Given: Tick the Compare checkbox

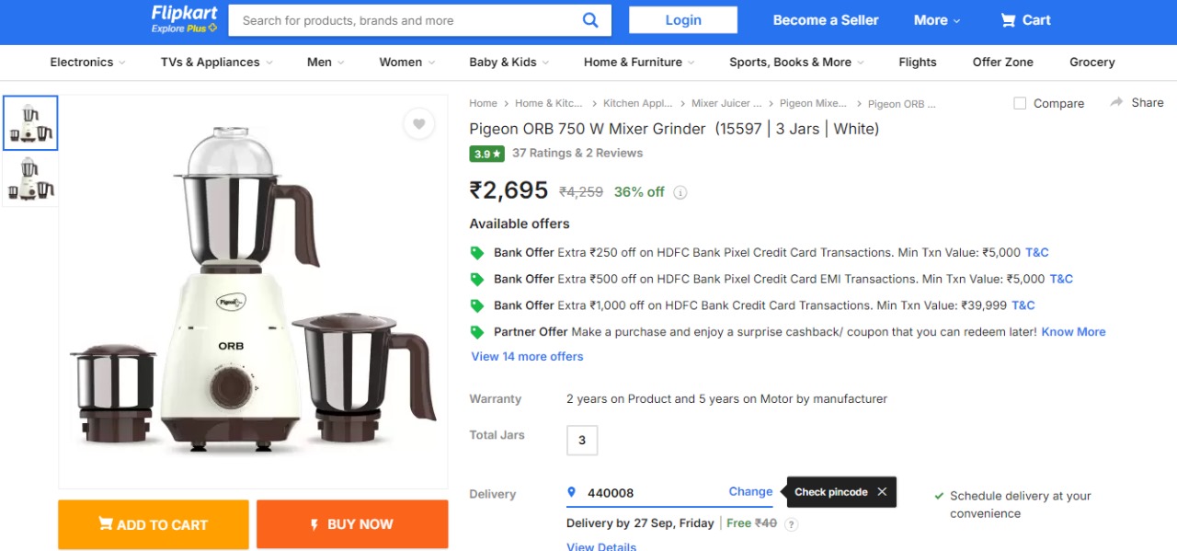Looking at the screenshot, I should coord(1020,103).
